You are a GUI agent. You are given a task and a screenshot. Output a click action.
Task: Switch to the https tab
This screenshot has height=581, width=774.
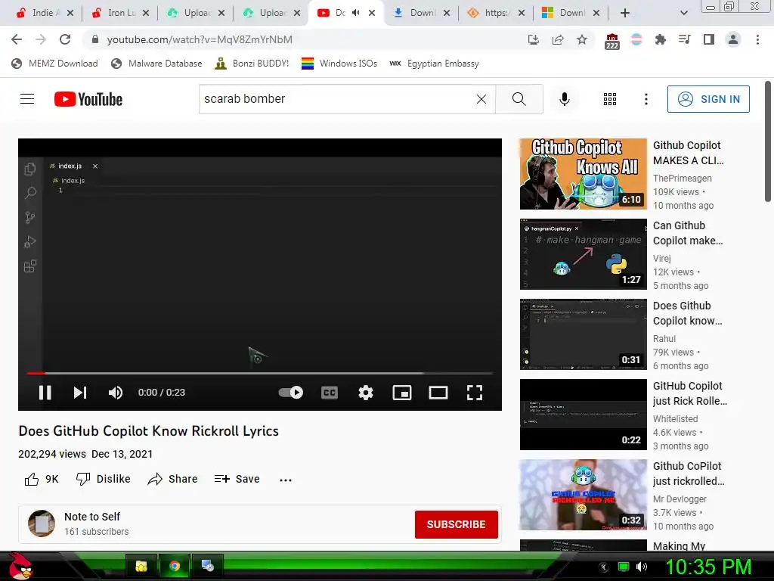[x=496, y=13]
